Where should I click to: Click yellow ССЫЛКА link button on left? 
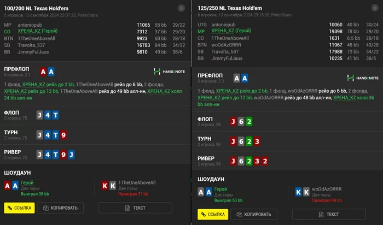pos(19,208)
